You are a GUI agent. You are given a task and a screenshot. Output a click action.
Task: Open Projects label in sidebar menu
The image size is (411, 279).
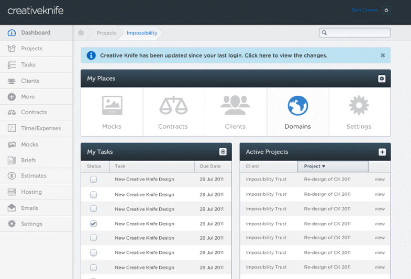point(32,49)
